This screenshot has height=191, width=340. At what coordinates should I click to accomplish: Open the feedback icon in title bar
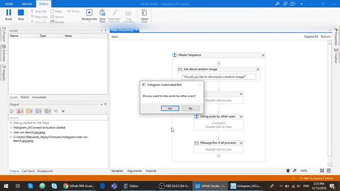(285, 4)
